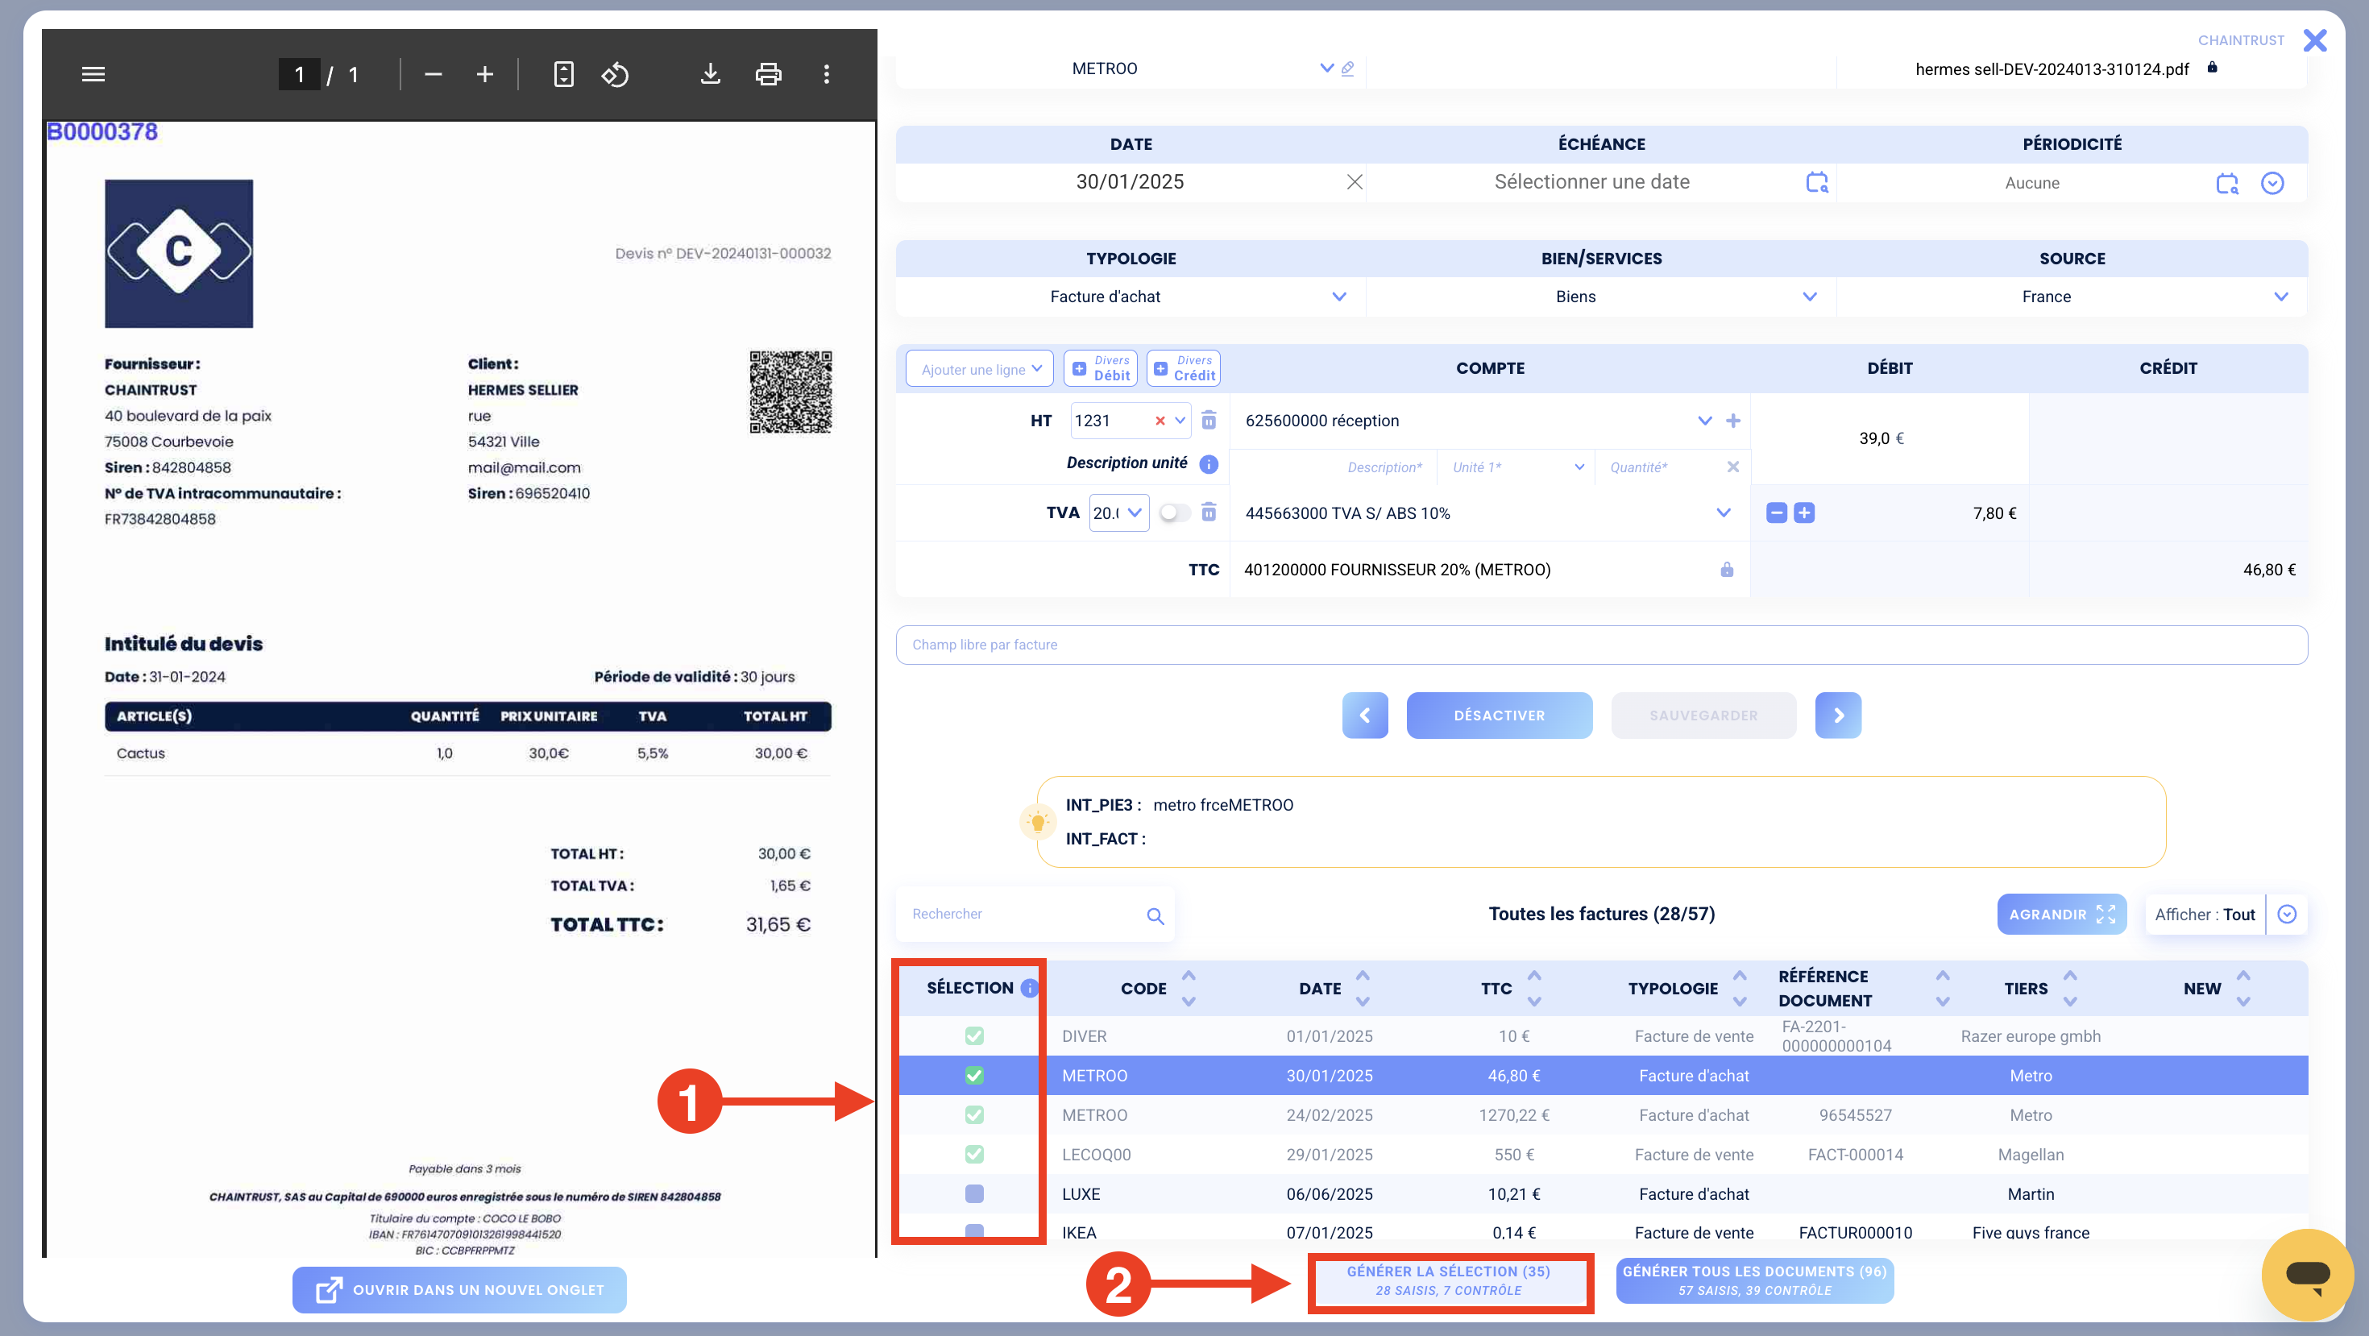Viewport: 2369px width, 1336px height.
Task: Open the Bien/Services Biens dropdown
Action: pyautogui.click(x=1809, y=296)
